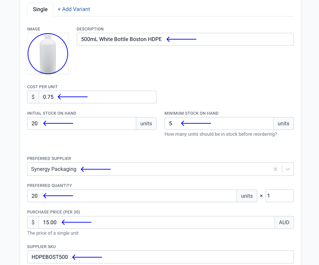Image resolution: width=319 pixels, height=265 pixels.
Task: Focus the Cost Per Unit input
Action: point(97,97)
